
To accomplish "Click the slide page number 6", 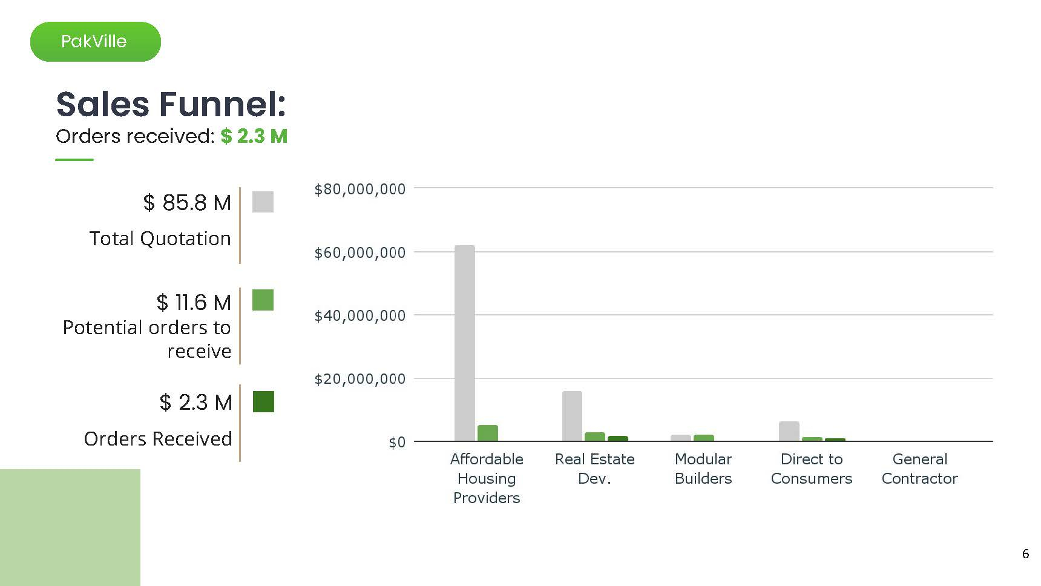I will click(x=1025, y=554).
